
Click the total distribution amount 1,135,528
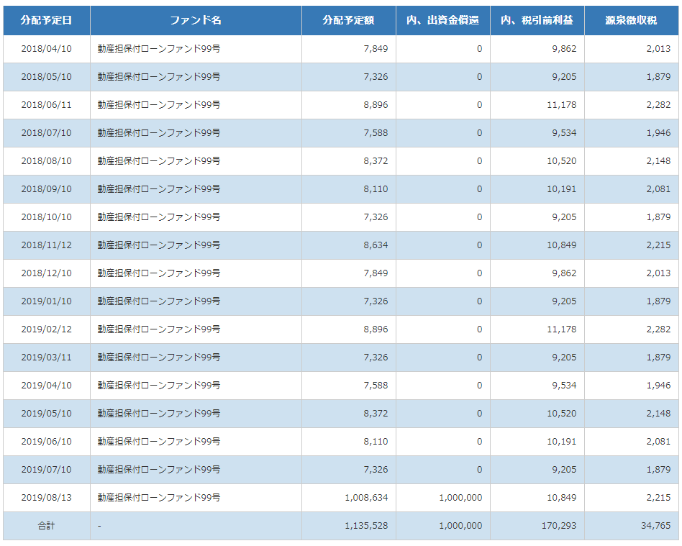(x=366, y=526)
